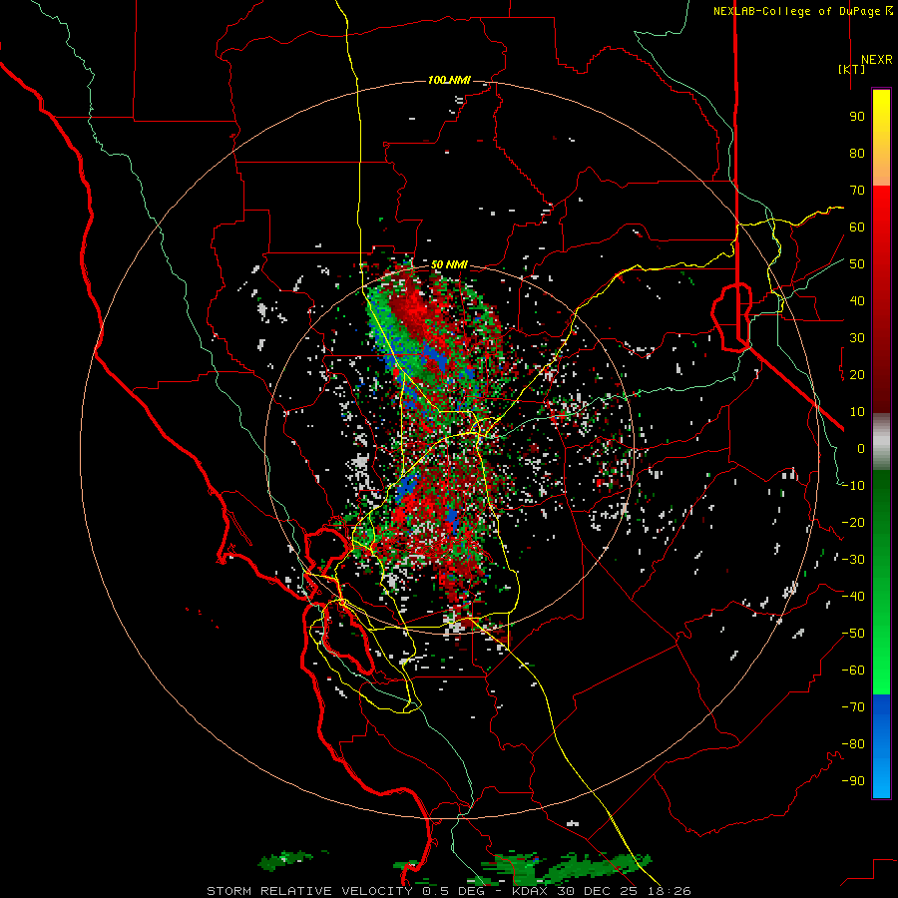898x898 pixels.
Task: Click the 18:26 timestamp in the caption
Action: point(670,891)
